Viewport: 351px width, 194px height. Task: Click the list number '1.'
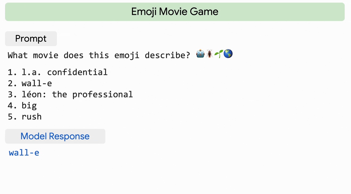click(12, 72)
